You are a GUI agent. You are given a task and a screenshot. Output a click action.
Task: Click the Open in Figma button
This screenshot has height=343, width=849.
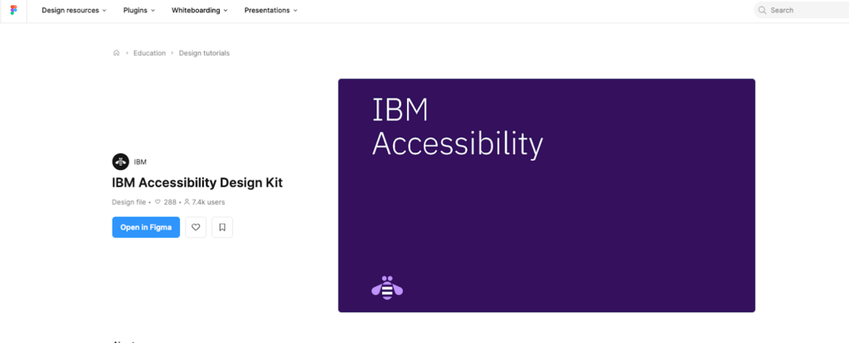(x=146, y=227)
